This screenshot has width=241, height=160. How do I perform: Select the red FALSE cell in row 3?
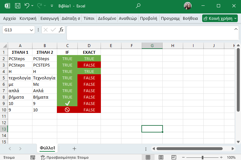pyautogui.click(x=89, y=65)
